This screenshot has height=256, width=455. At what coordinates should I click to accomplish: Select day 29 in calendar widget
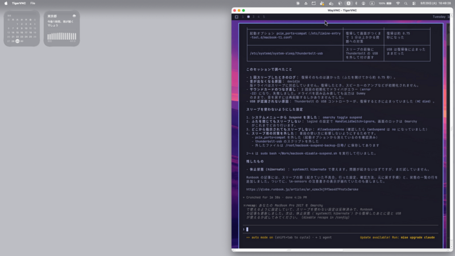18,41
